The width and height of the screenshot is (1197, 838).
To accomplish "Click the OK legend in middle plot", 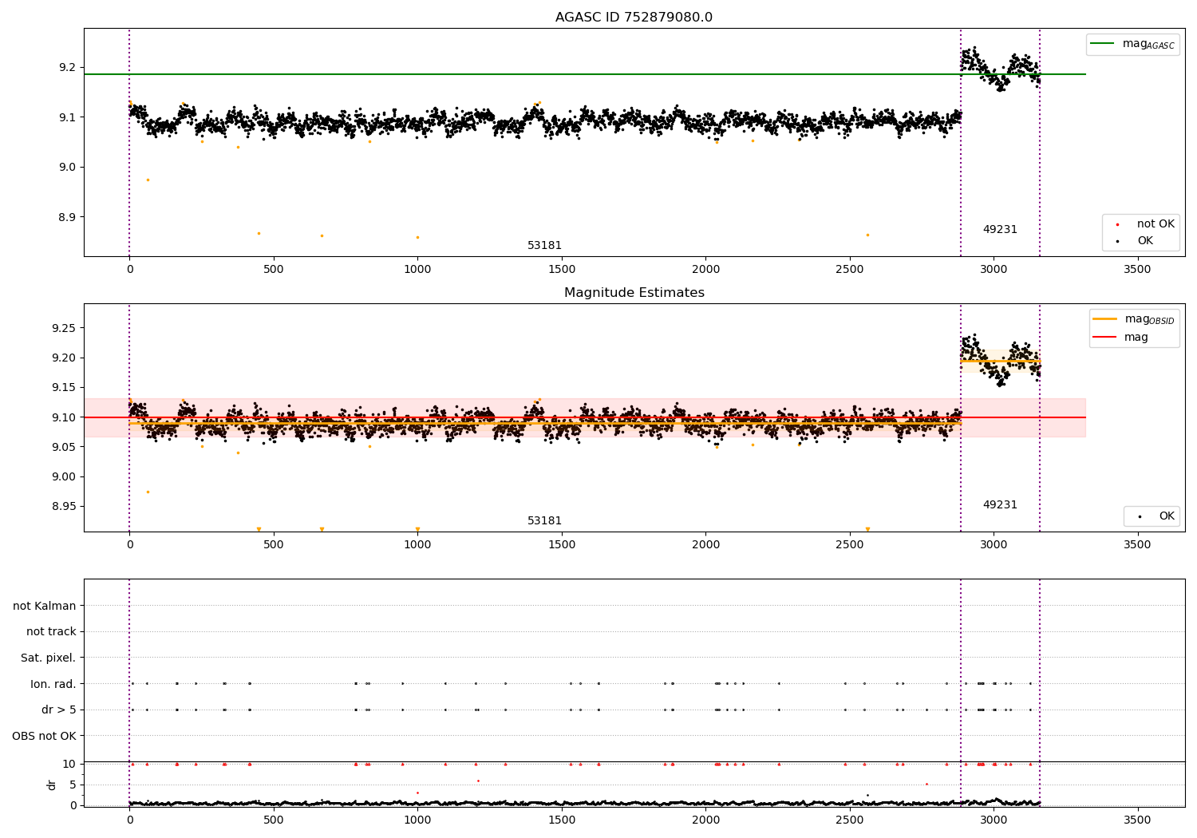I will (x=1152, y=516).
